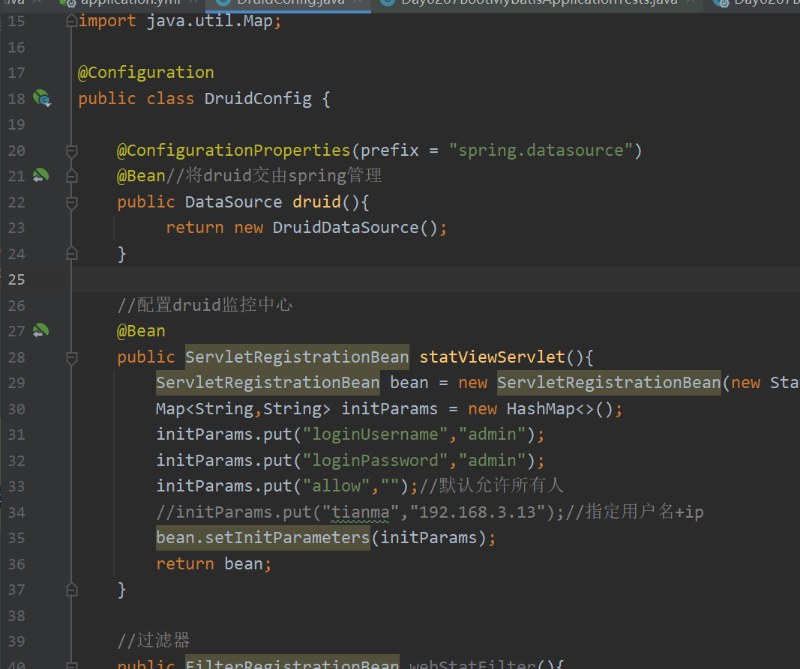Viewport: 800px width, 669px height.
Task: Click "return bean;" on line 36
Action: [214, 564]
